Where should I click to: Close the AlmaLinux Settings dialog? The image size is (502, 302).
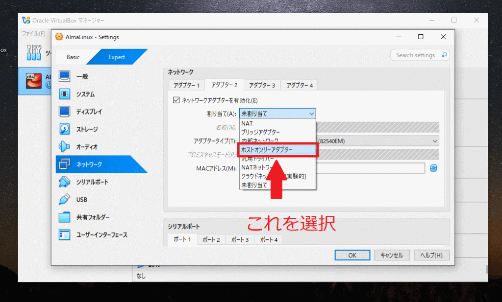[x=443, y=37]
